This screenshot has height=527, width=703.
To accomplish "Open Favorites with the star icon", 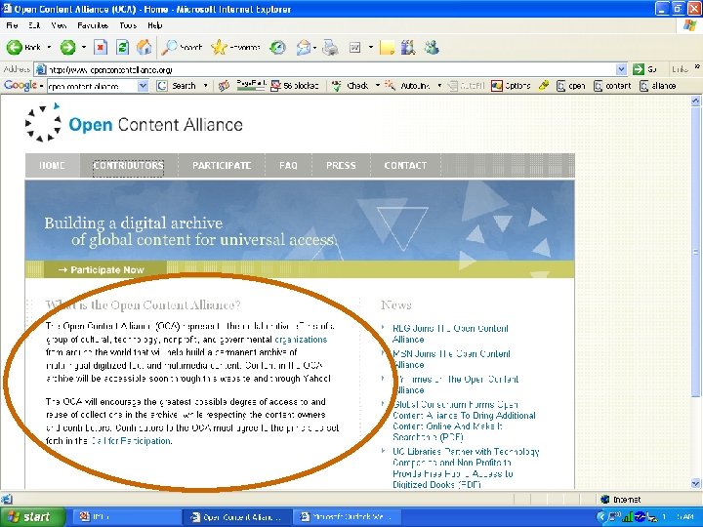I will click(235, 47).
